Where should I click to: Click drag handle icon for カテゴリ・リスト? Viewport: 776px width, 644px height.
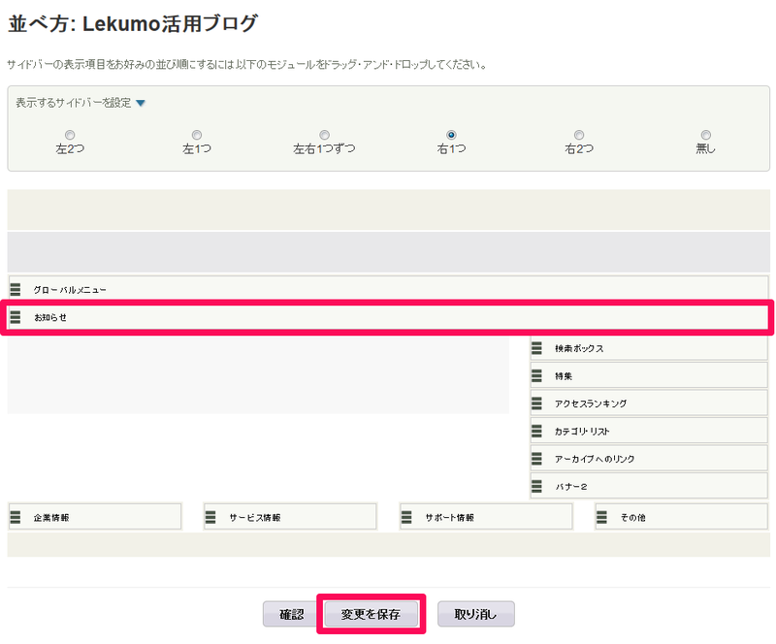point(536,432)
